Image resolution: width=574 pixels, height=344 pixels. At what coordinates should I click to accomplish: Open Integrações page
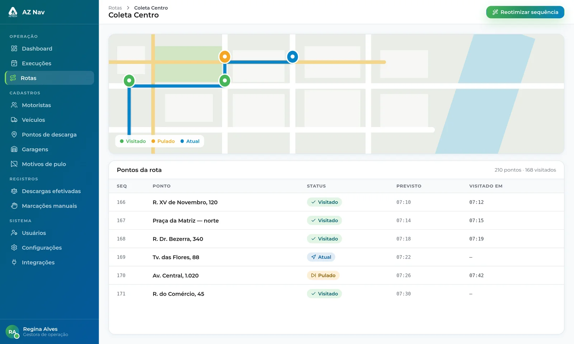click(x=50, y=262)
